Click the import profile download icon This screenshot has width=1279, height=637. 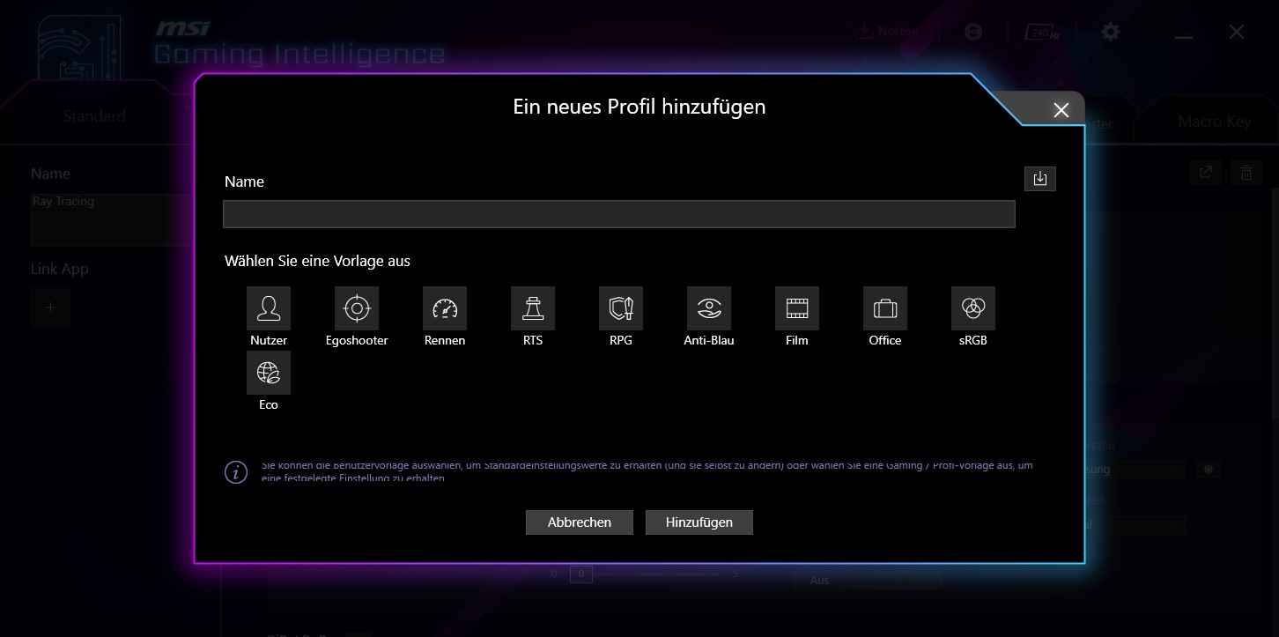1040,179
